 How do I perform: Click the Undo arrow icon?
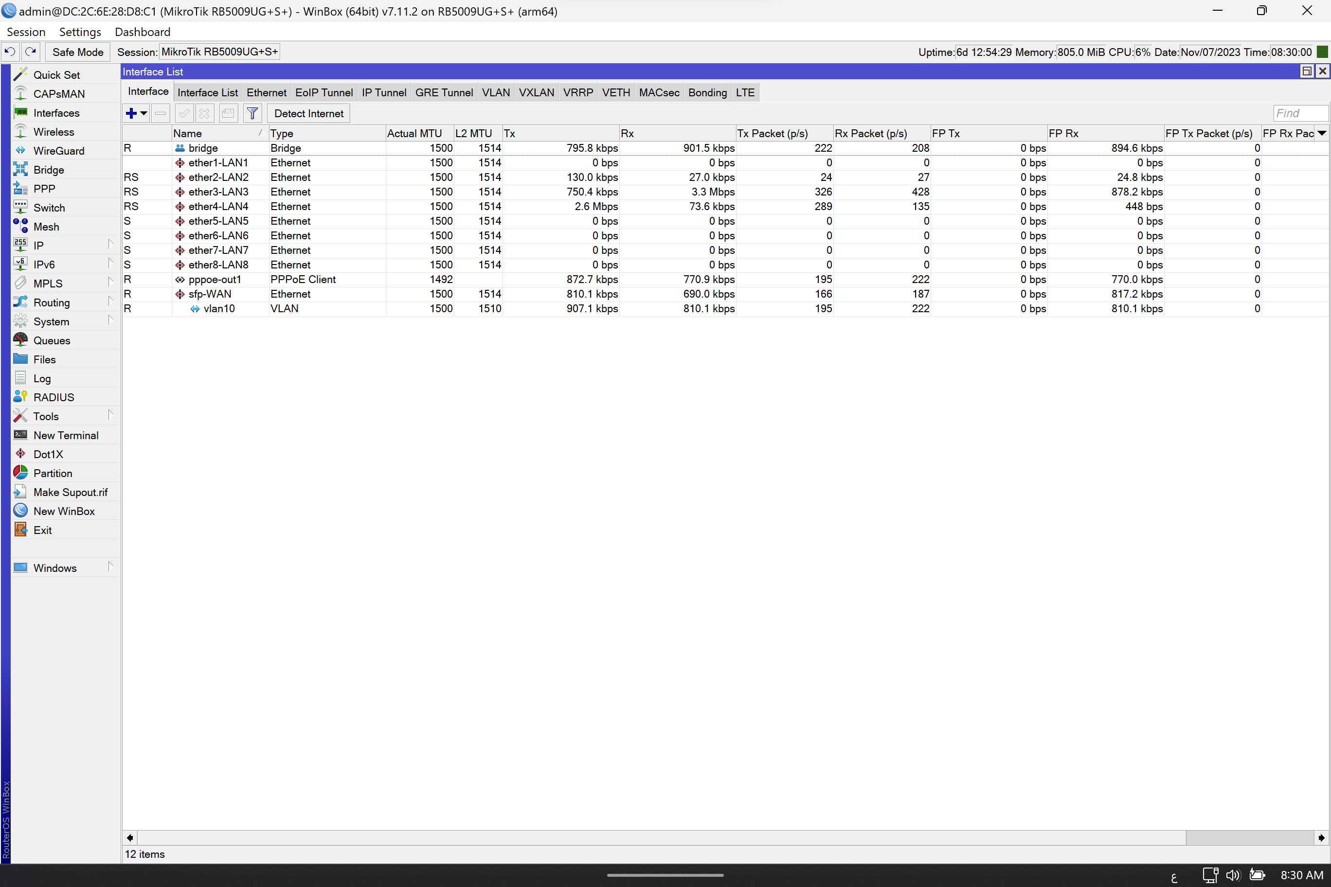pos(10,52)
